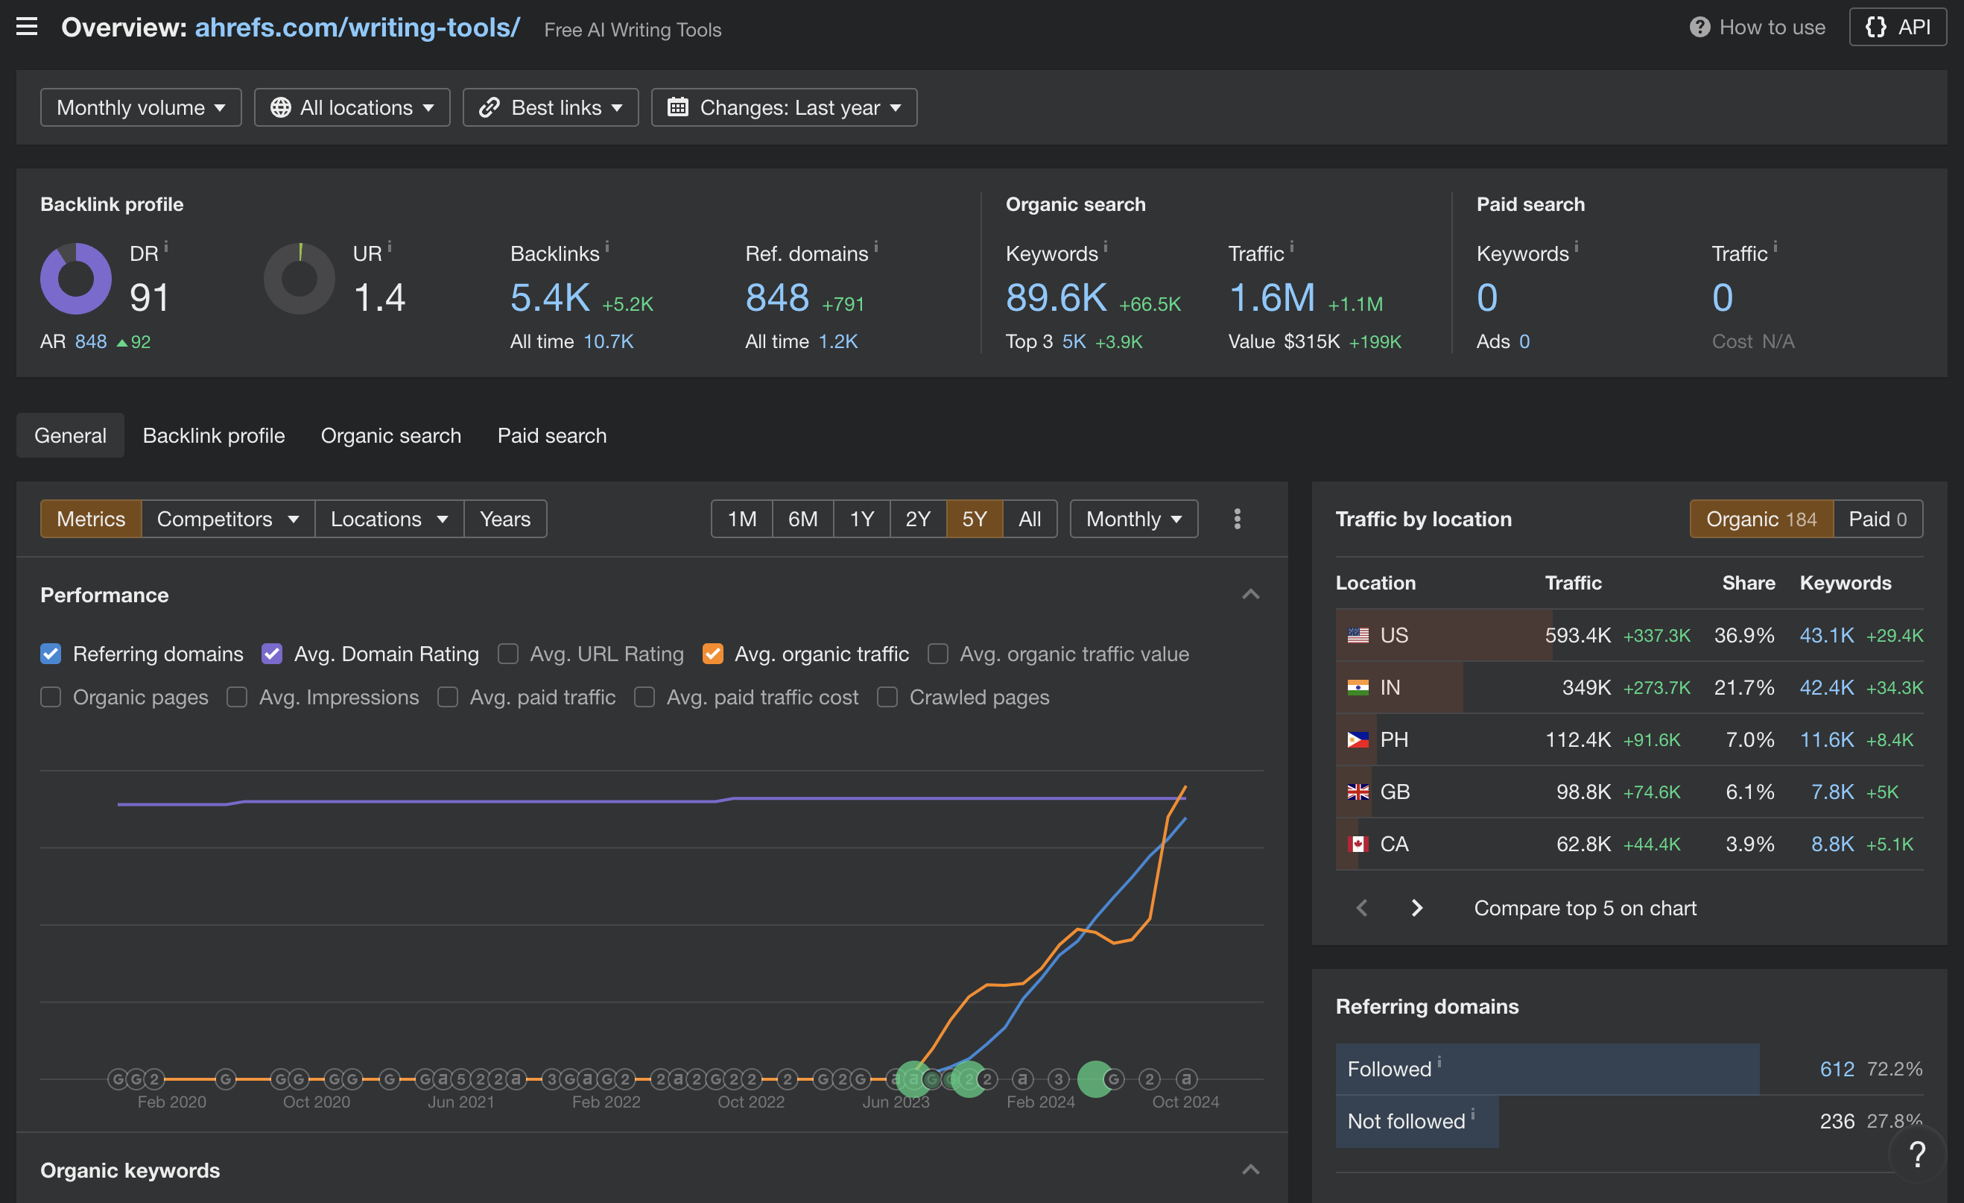Image resolution: width=1964 pixels, height=1203 pixels.
Task: Open Backlinks 5.4K value link
Action: click(550, 297)
